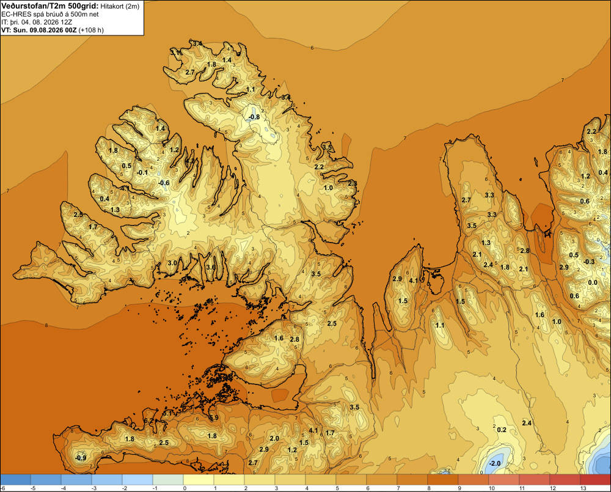Click the dark red swatch right of 13
Image resolution: width=611 pixels, height=492 pixels.
click(596, 479)
